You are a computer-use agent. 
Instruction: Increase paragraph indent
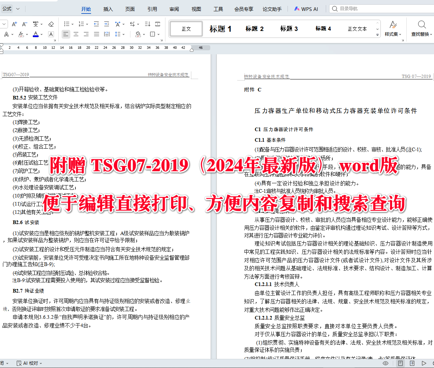coord(106,24)
